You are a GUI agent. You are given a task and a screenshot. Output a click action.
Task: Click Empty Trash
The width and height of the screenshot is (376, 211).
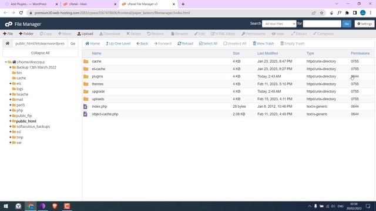pos(293,43)
